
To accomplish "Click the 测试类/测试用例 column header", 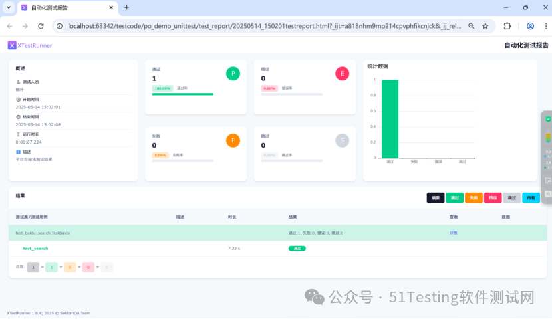I will tap(32, 217).
